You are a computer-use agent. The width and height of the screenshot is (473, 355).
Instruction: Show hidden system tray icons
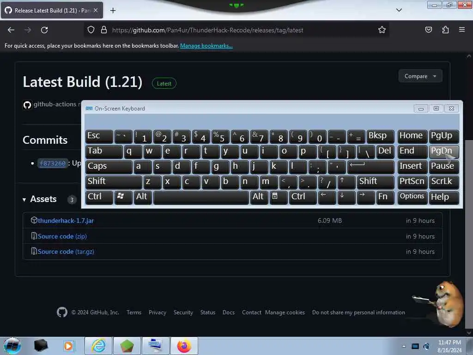(x=404, y=346)
